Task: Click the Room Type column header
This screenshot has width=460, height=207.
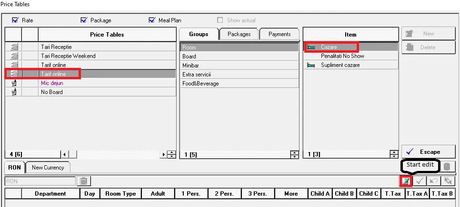Action: pyautogui.click(x=120, y=194)
